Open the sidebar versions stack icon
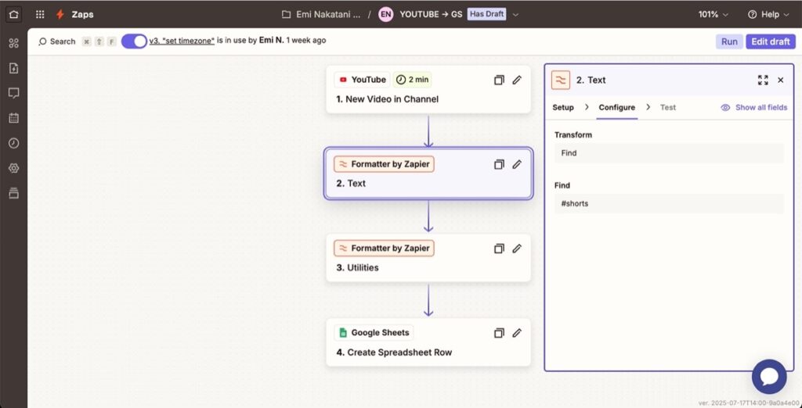The height and width of the screenshot is (408, 802). click(14, 193)
